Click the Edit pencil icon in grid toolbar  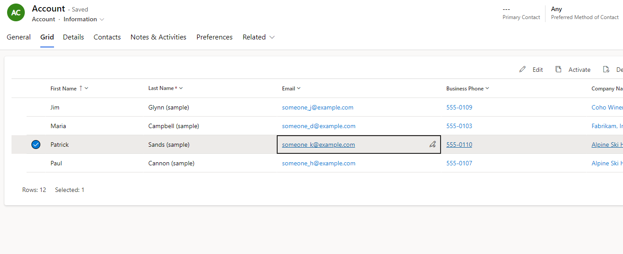click(x=522, y=70)
